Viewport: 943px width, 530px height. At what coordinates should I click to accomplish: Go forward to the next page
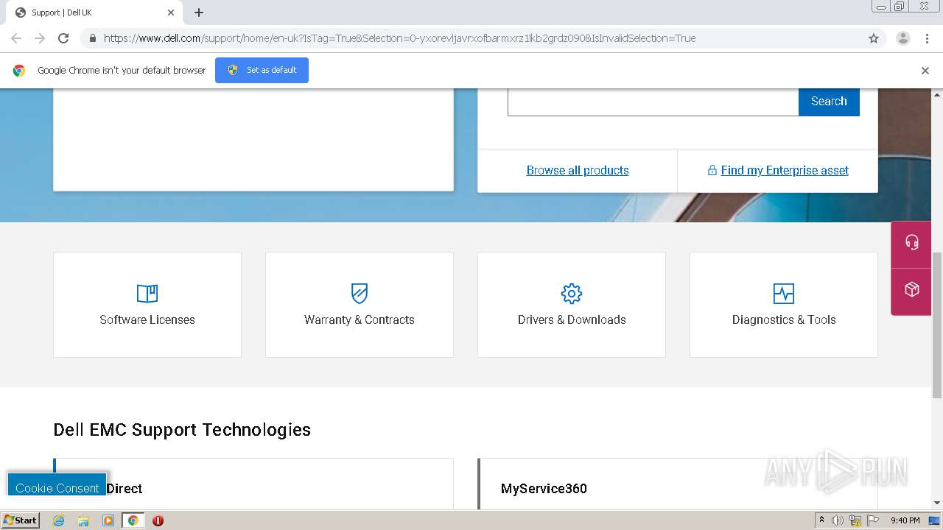40,38
